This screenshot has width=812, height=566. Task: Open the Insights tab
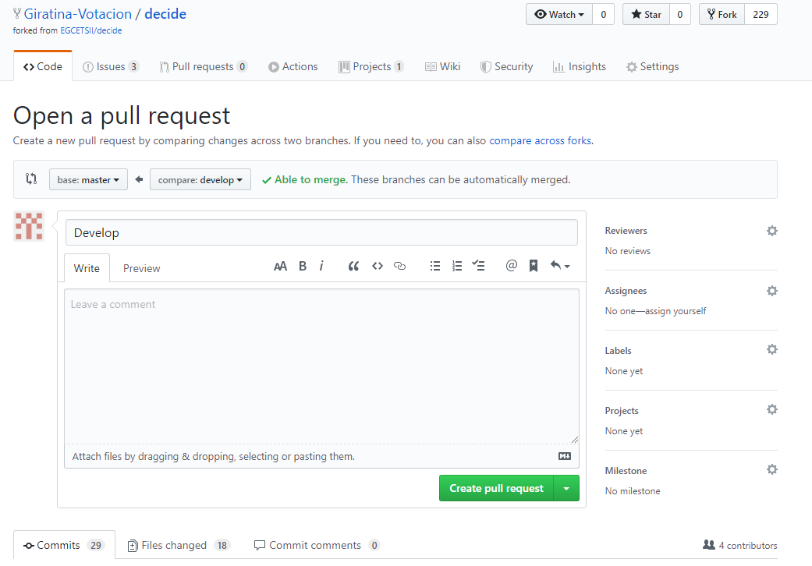pyautogui.click(x=580, y=67)
